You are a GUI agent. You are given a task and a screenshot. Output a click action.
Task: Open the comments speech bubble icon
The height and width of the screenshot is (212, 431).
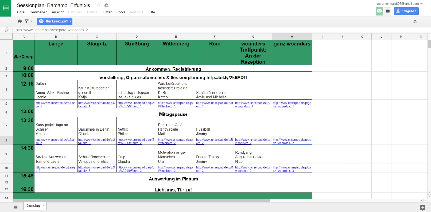(388, 11)
